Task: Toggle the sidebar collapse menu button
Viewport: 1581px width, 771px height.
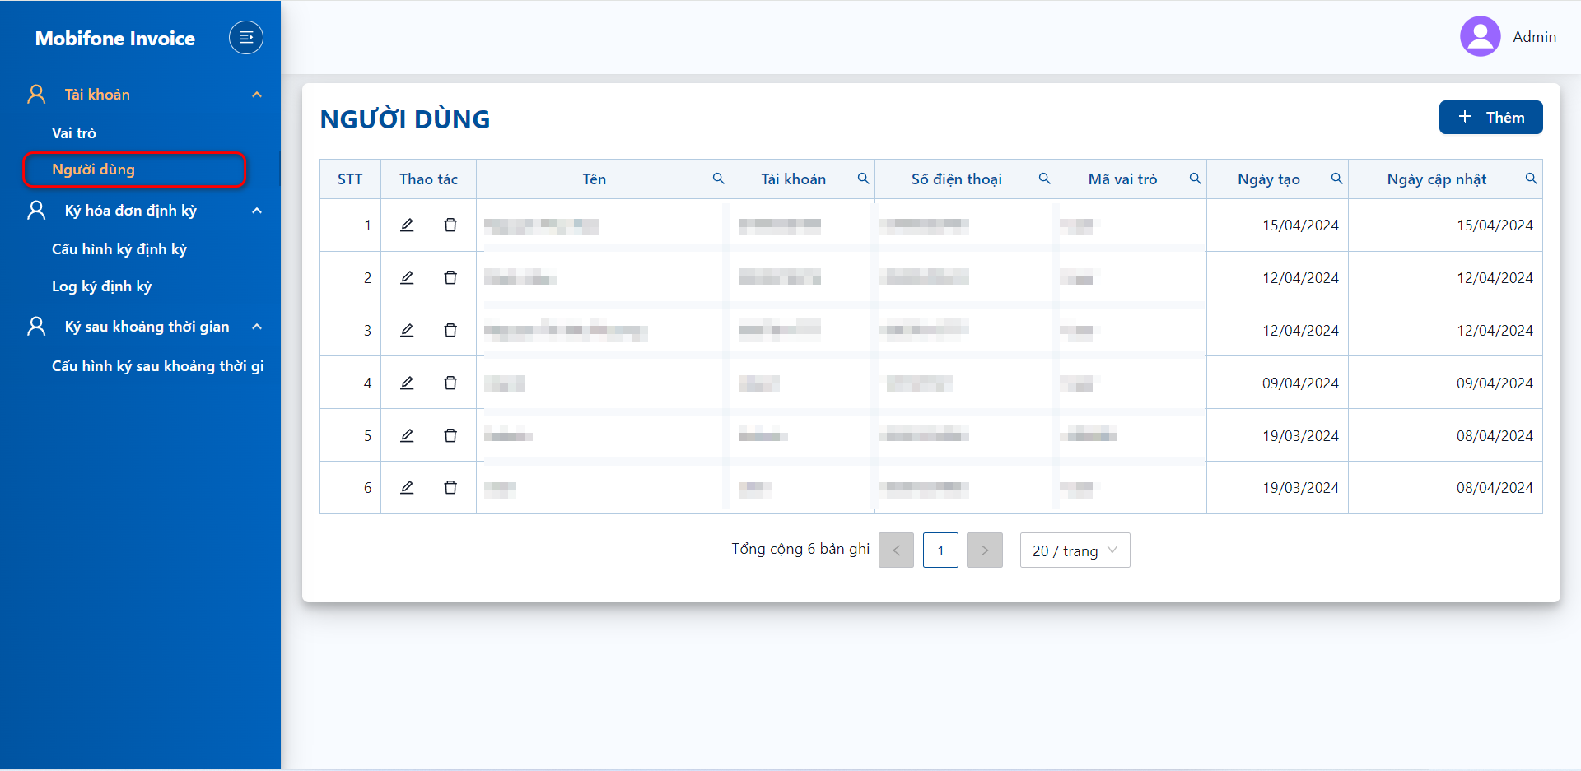Action: coord(245,37)
